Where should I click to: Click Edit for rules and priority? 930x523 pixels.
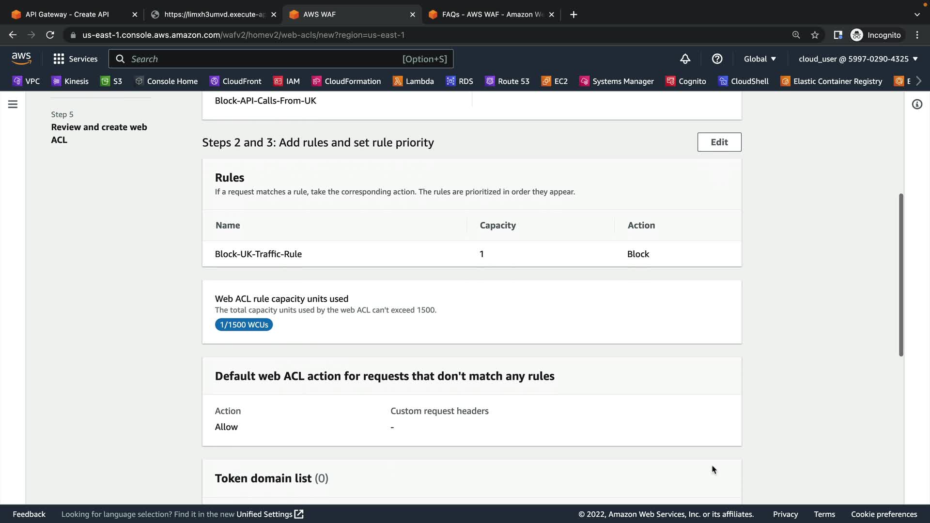719,142
